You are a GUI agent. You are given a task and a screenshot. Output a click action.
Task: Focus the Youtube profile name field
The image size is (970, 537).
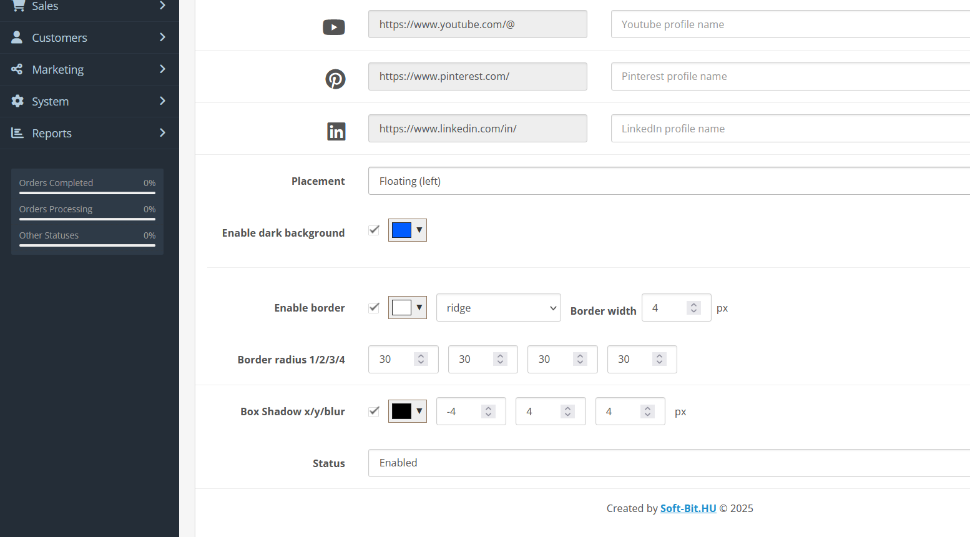(790, 24)
